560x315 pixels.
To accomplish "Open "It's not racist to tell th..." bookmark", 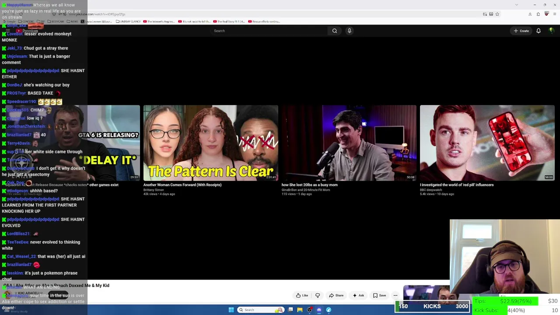I will coord(194,21).
